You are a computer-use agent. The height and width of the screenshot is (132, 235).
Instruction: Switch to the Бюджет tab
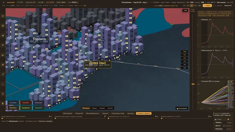tap(105, 113)
